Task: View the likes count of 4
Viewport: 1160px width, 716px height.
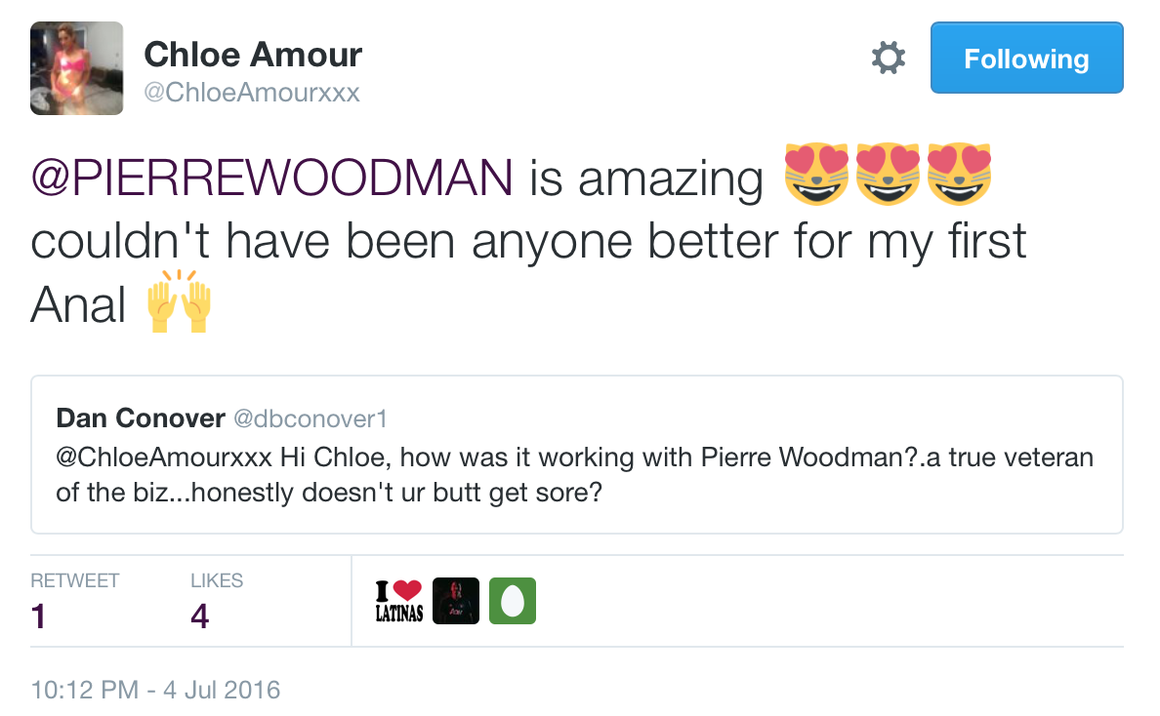Action: pos(200,616)
